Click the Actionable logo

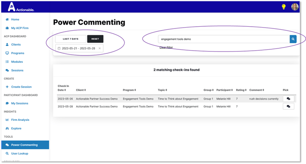21,7
